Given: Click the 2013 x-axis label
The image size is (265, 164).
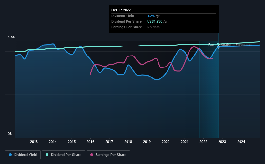Looking at the screenshot, I should pos(34,142).
